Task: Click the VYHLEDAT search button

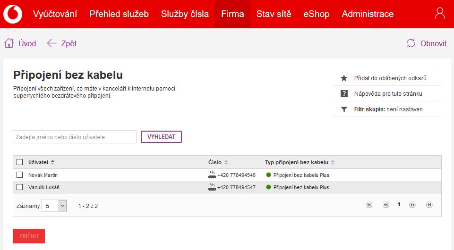Action: pos(161,137)
